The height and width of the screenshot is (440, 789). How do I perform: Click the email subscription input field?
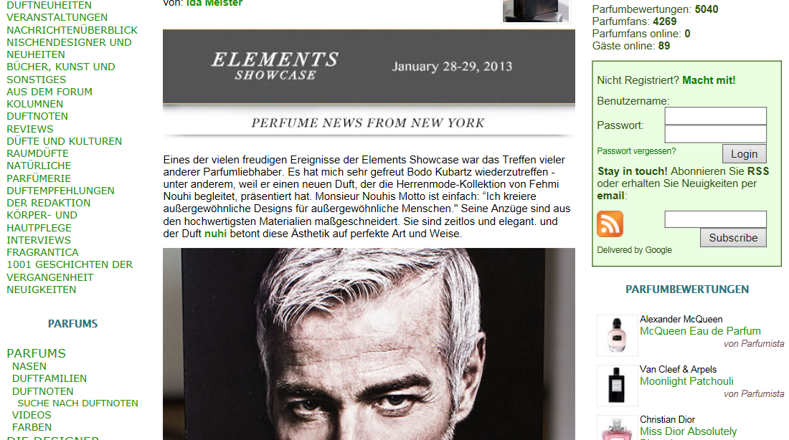(x=716, y=219)
